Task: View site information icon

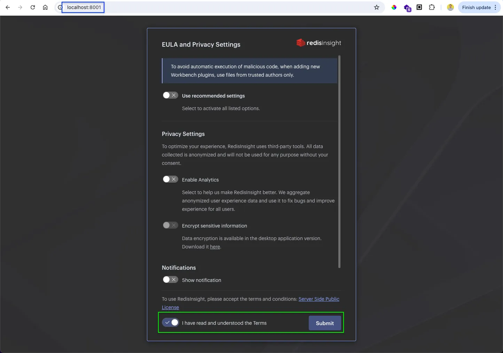Action: click(60, 7)
